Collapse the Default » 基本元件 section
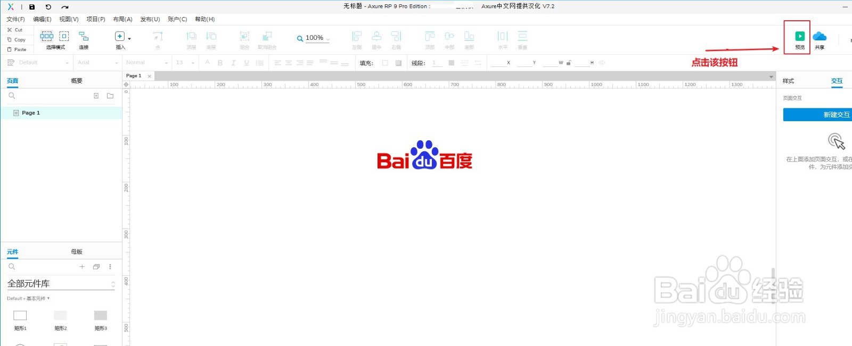 pyautogui.click(x=28, y=299)
